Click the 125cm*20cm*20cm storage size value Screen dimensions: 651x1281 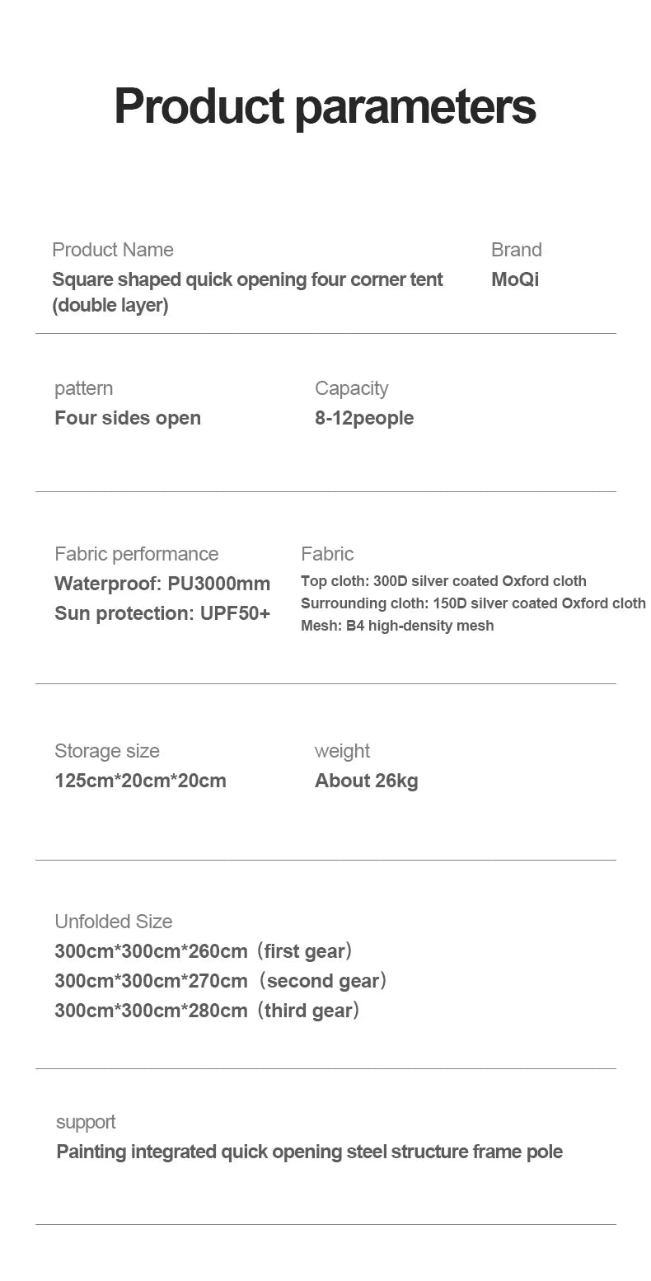pyautogui.click(x=140, y=781)
